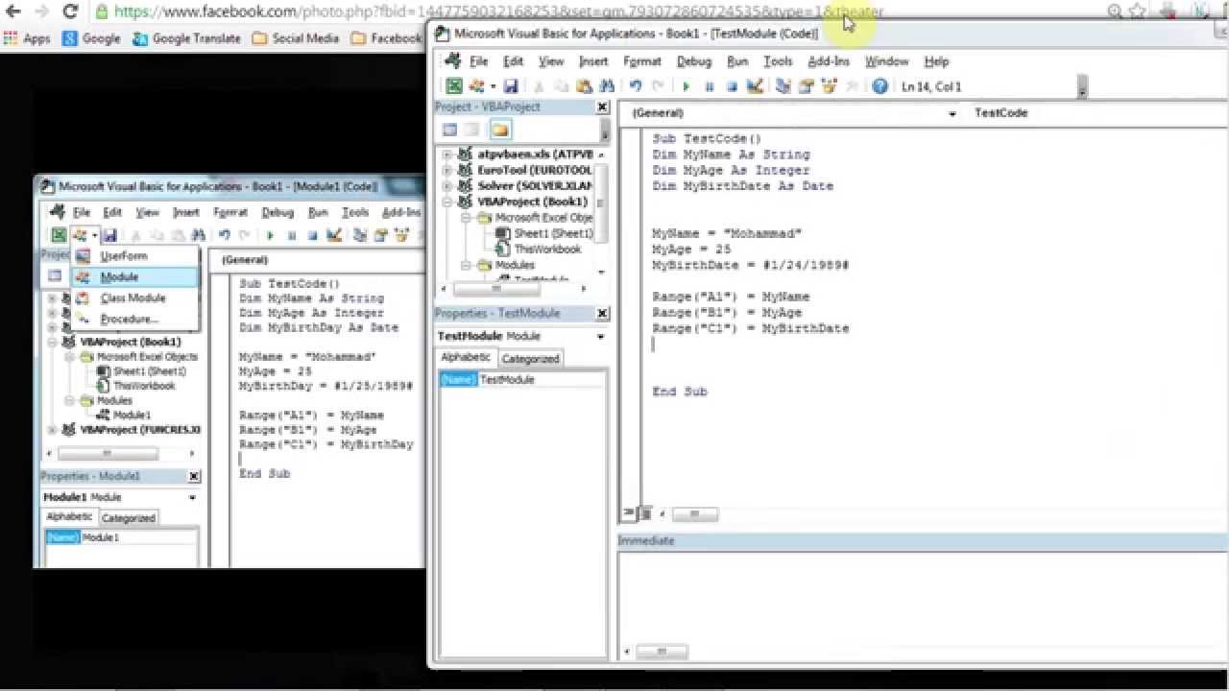Expand VBAProject (FUNCRES) node in Module1 window
The width and height of the screenshot is (1229, 691).
52,430
